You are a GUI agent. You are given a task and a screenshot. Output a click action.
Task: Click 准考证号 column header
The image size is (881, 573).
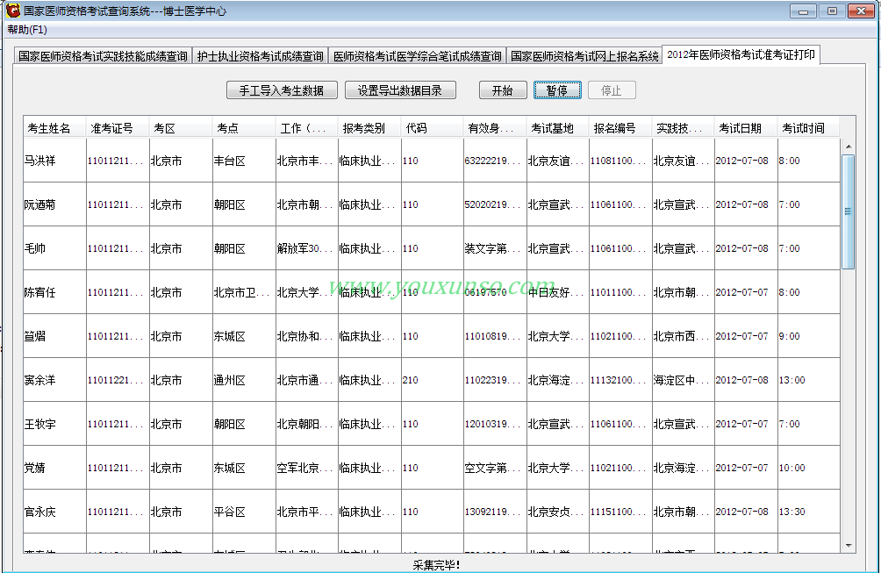[118, 128]
